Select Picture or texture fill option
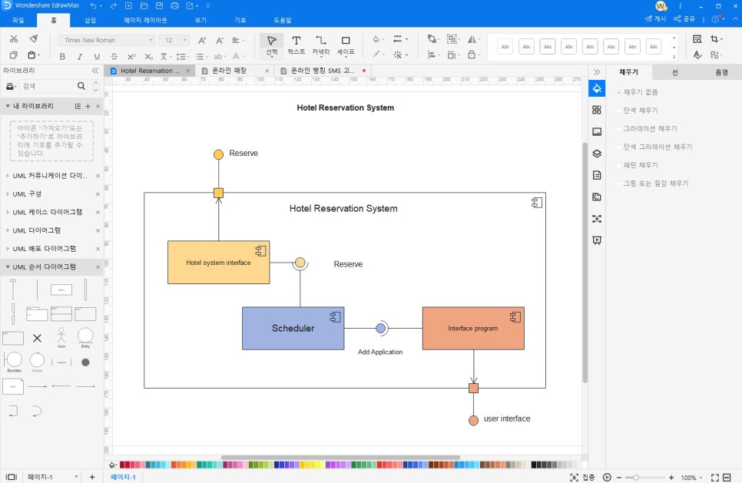The image size is (742, 483). click(x=619, y=184)
